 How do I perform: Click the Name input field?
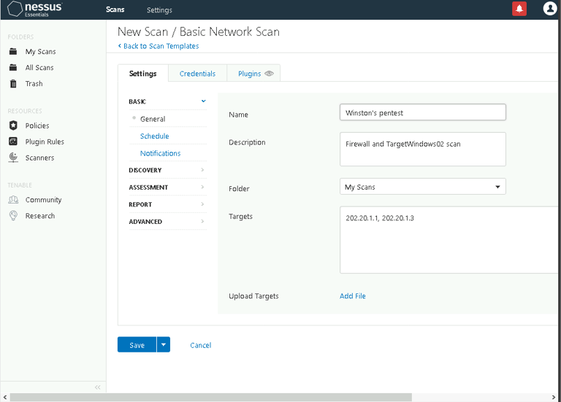coord(422,112)
